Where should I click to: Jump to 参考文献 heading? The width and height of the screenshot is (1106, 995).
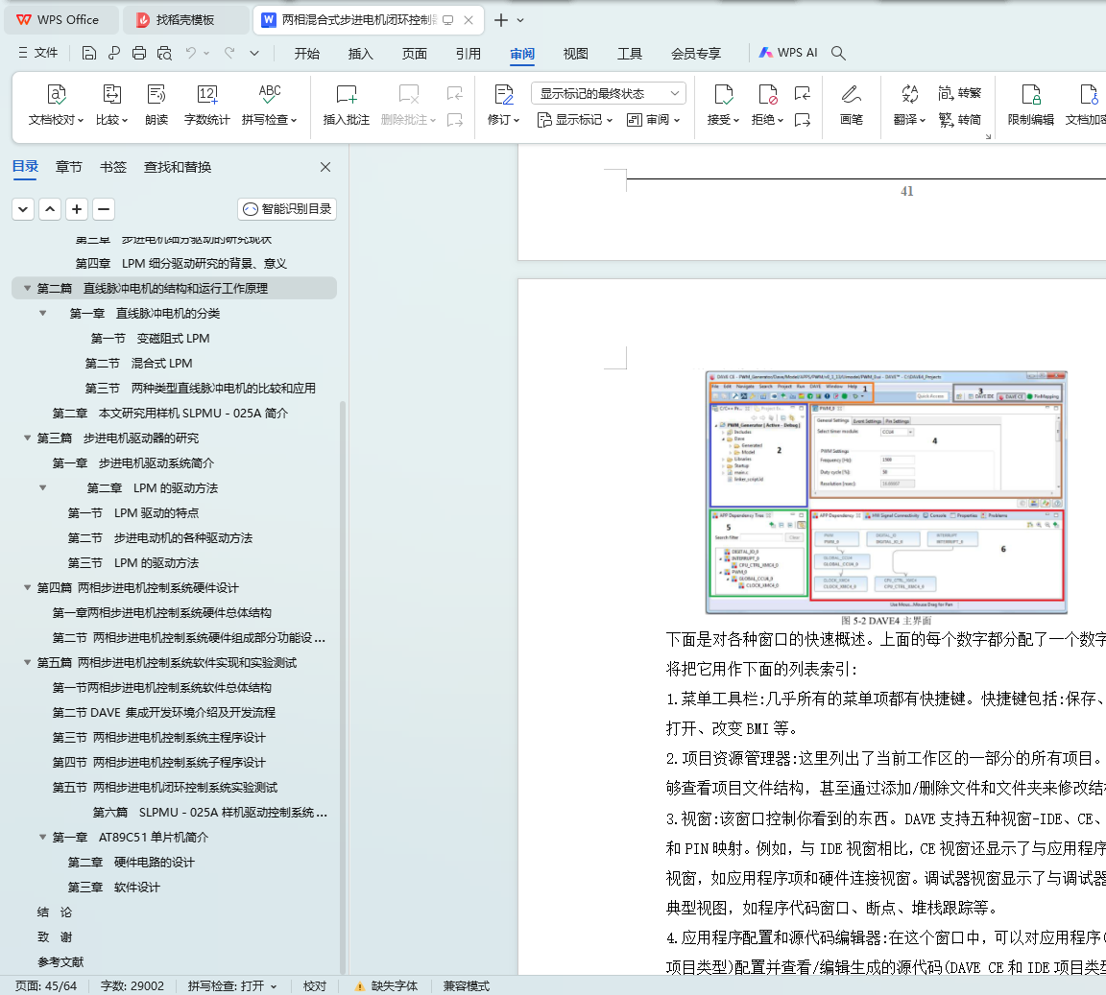click(60, 961)
